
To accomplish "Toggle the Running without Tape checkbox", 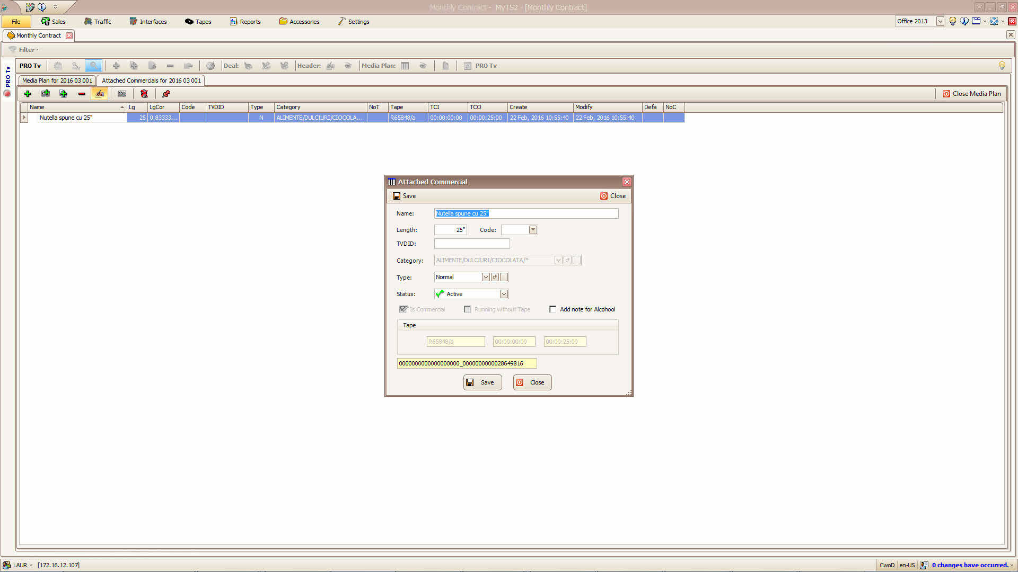I will tap(467, 309).
